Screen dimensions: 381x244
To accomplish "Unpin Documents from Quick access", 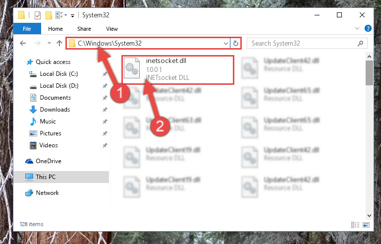I will 105,98.
